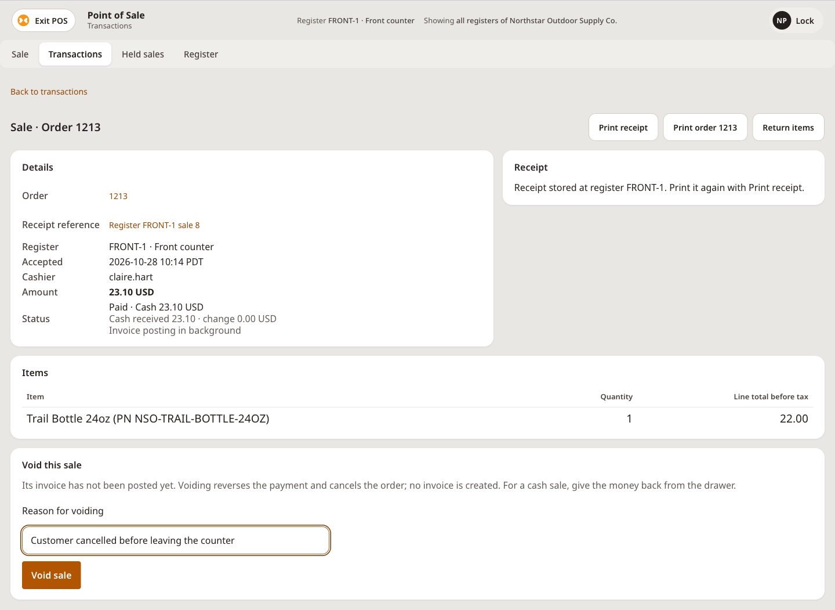Click the 'Paid · Cash 23.10 USD' status
835x610 pixels.
coord(156,307)
